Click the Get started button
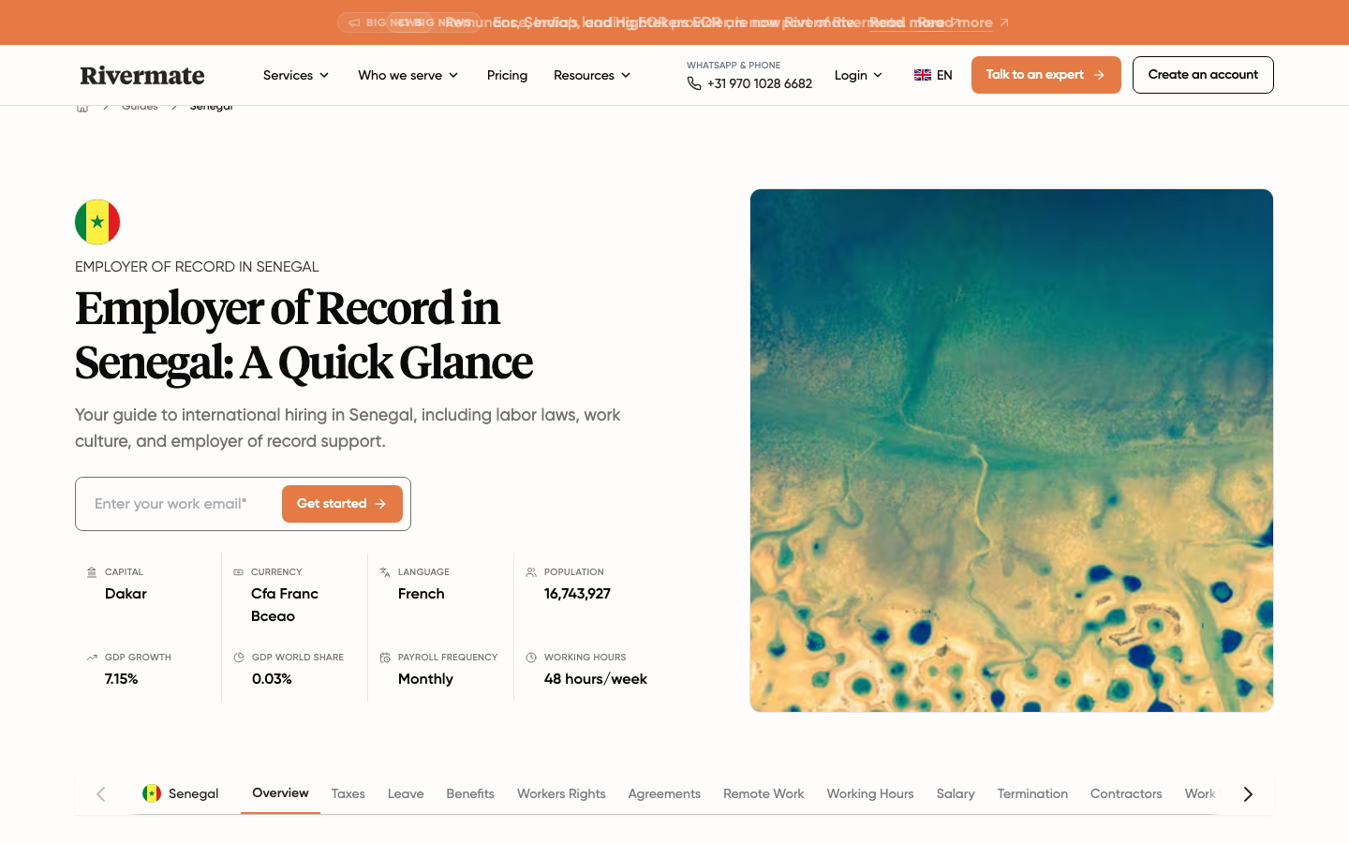 point(342,504)
